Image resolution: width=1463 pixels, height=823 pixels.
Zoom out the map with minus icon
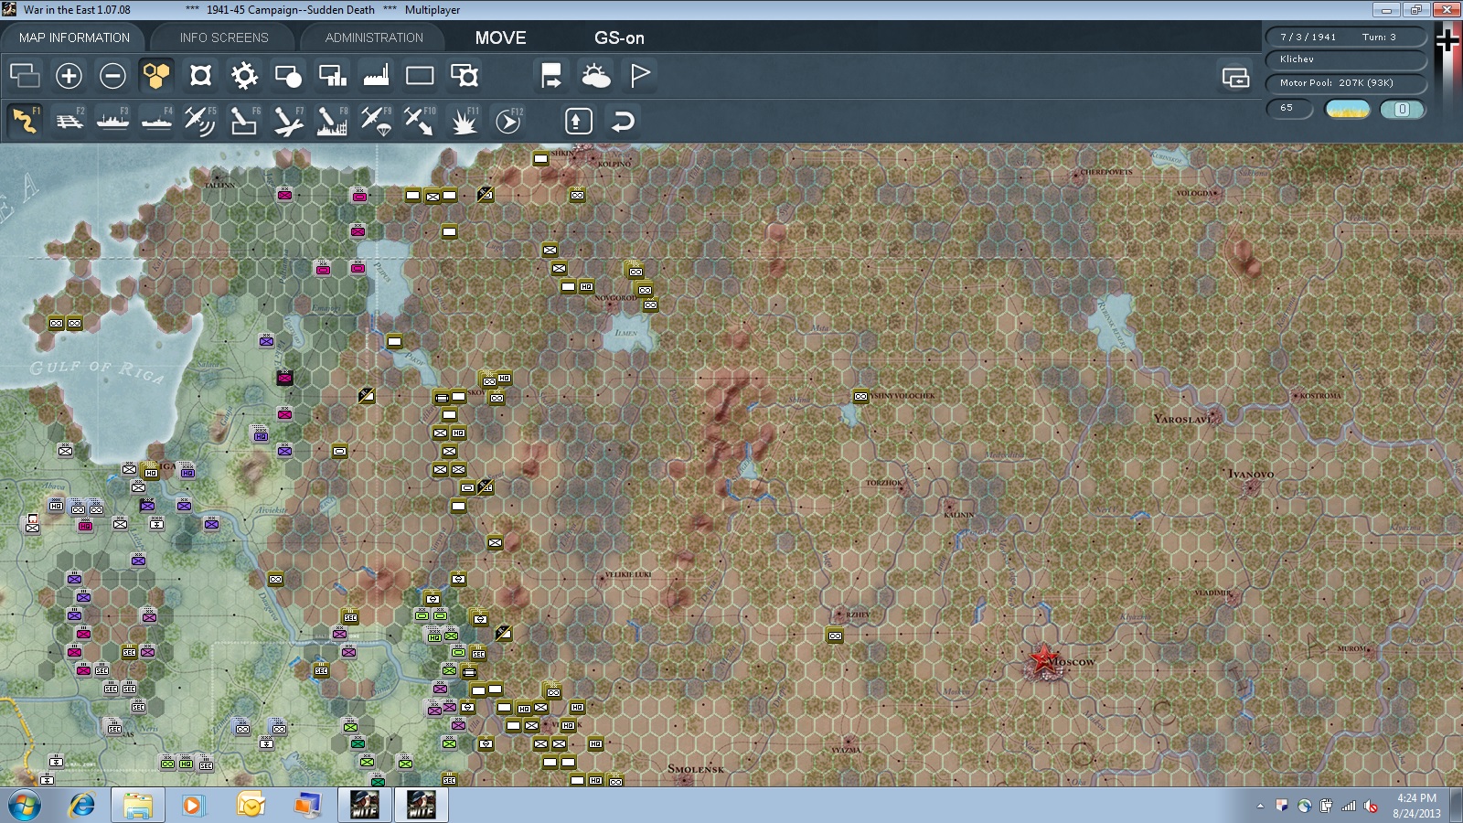(x=112, y=76)
